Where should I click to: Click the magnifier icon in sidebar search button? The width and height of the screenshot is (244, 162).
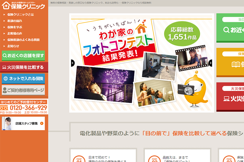point(5,56)
